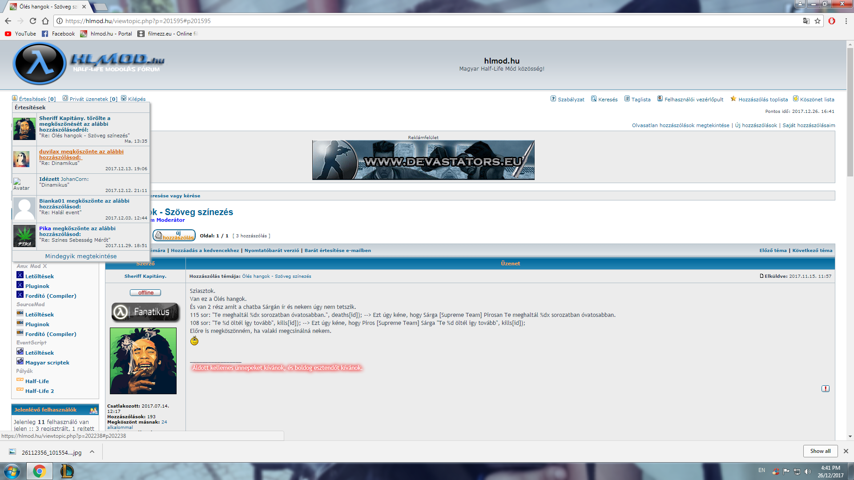The height and width of the screenshot is (480, 854).
Task: Click post title Ölés hangok link
Action: (277, 276)
